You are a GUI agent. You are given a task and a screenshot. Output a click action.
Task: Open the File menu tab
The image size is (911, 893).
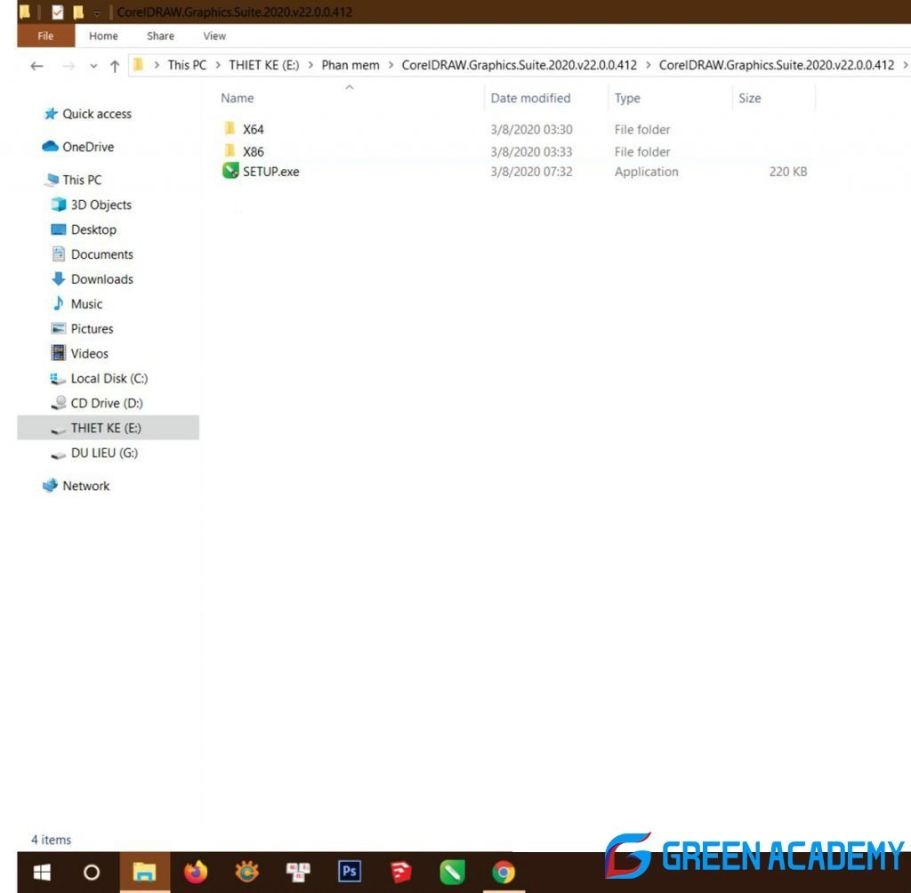point(45,36)
